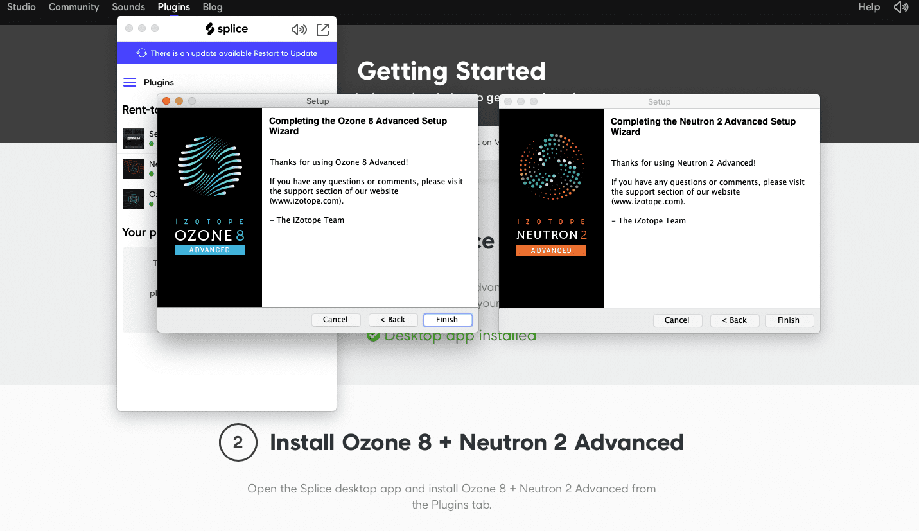Click 'Plugins' title in Splice app
The width and height of the screenshot is (919, 531).
pyautogui.click(x=159, y=82)
